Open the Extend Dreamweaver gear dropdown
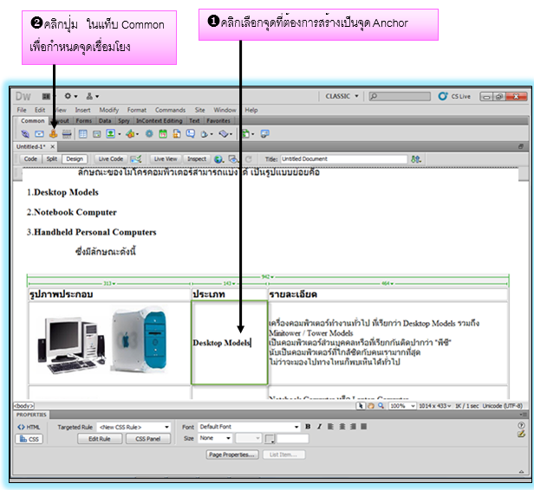Viewport: 534px width, 490px height. [x=71, y=96]
